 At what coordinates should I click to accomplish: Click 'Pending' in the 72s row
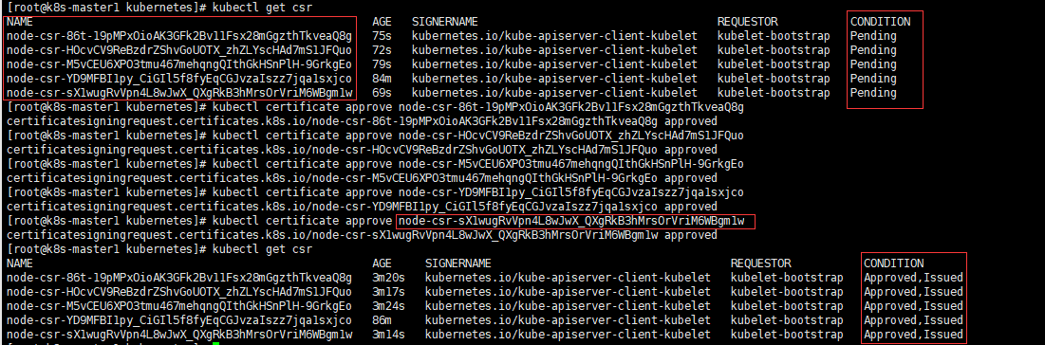pos(873,50)
